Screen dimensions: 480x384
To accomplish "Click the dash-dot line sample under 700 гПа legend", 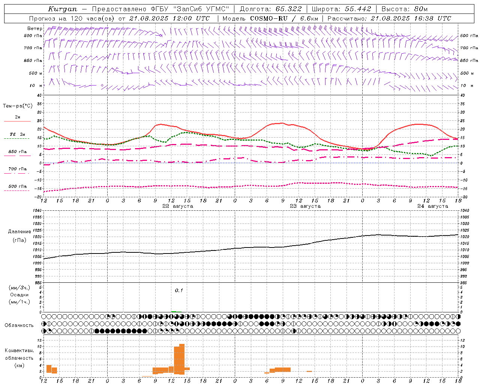I will tap(16, 173).
